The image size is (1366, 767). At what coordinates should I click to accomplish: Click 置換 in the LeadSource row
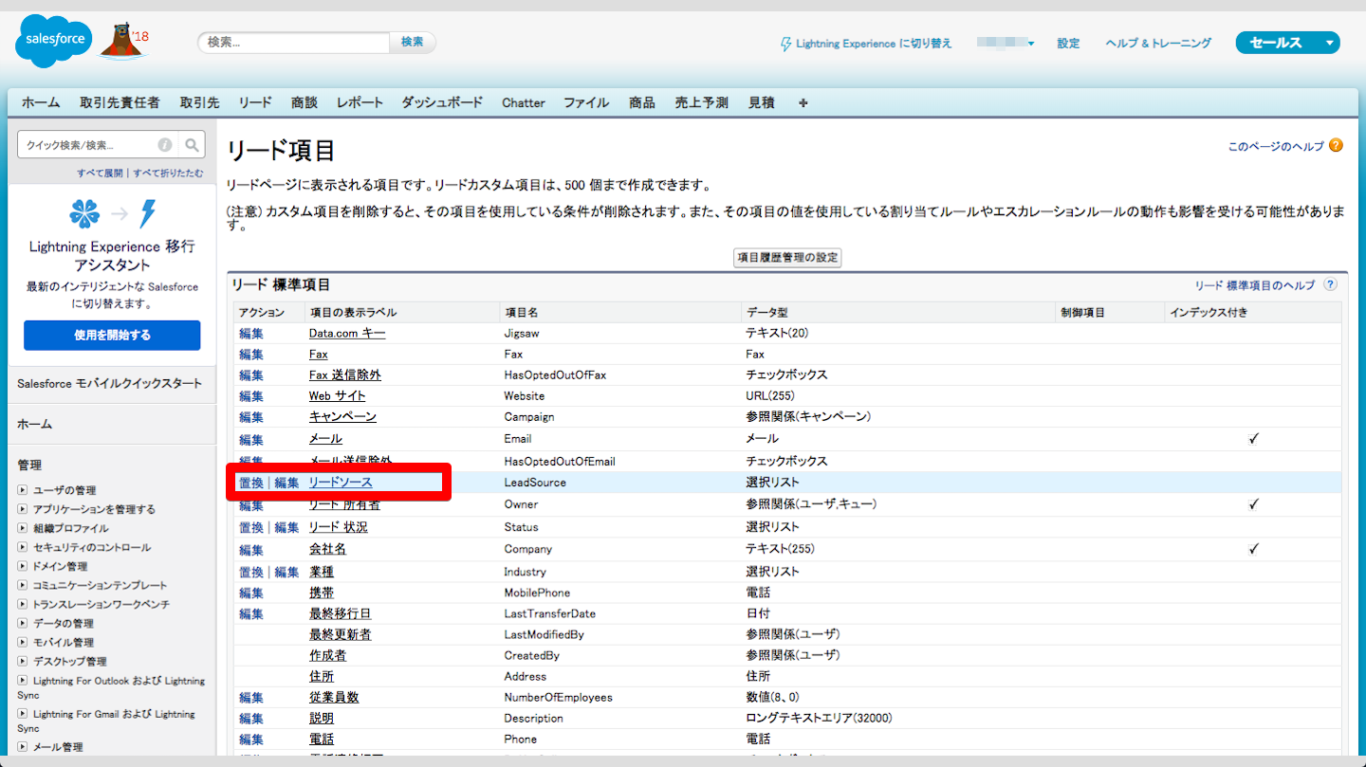(251, 483)
